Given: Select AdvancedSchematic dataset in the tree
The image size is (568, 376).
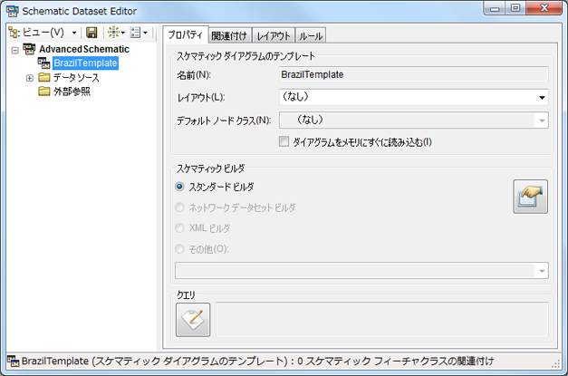Looking at the screenshot, I should [x=84, y=49].
